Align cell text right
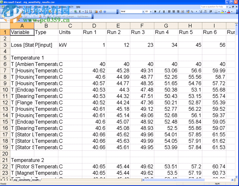 (x=178, y=11)
